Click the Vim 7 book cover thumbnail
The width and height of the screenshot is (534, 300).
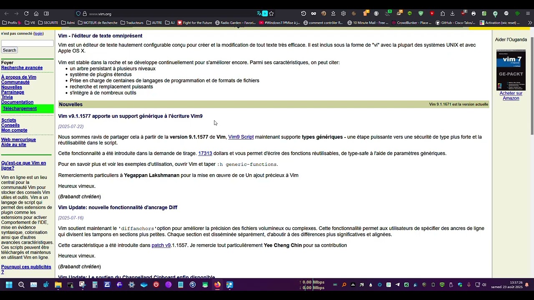(x=511, y=70)
